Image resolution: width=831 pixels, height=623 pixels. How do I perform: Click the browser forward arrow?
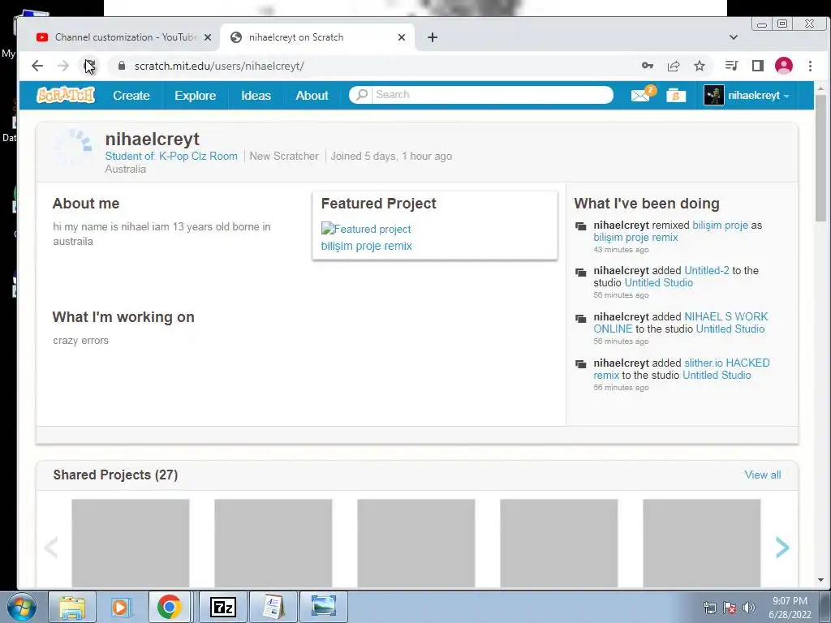pos(63,66)
